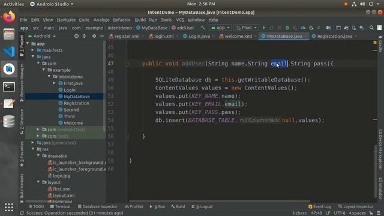Screen dimensions: 384x216
Task: Toggle Build Variants tool window
Action: (x=22, y=188)
